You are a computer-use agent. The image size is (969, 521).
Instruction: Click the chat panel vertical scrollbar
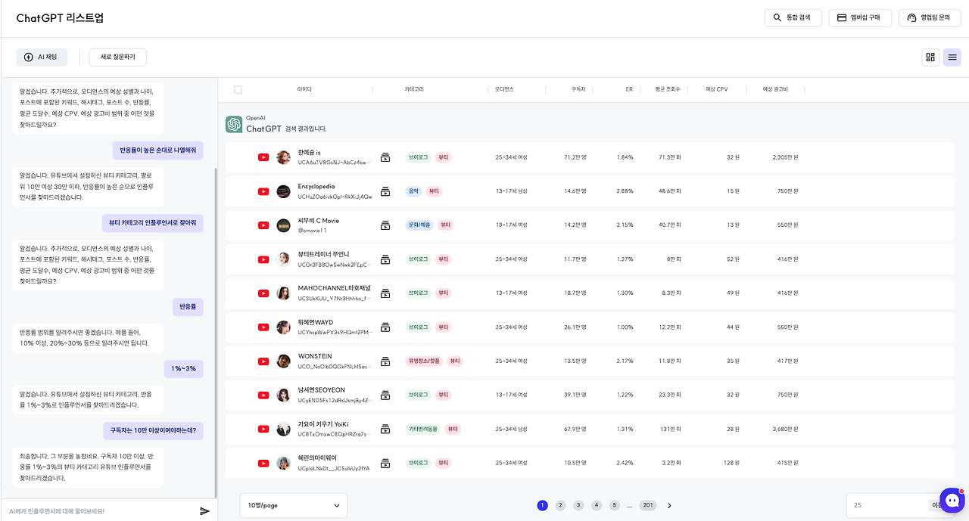click(215, 331)
